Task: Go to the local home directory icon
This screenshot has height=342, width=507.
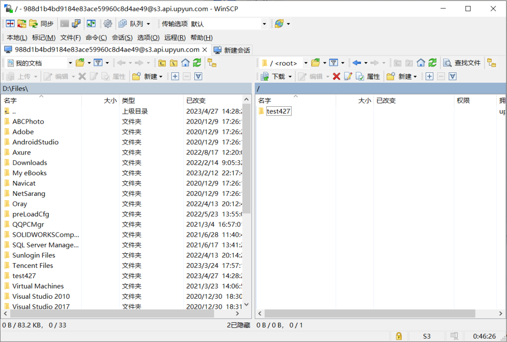Action: pyautogui.click(x=185, y=63)
